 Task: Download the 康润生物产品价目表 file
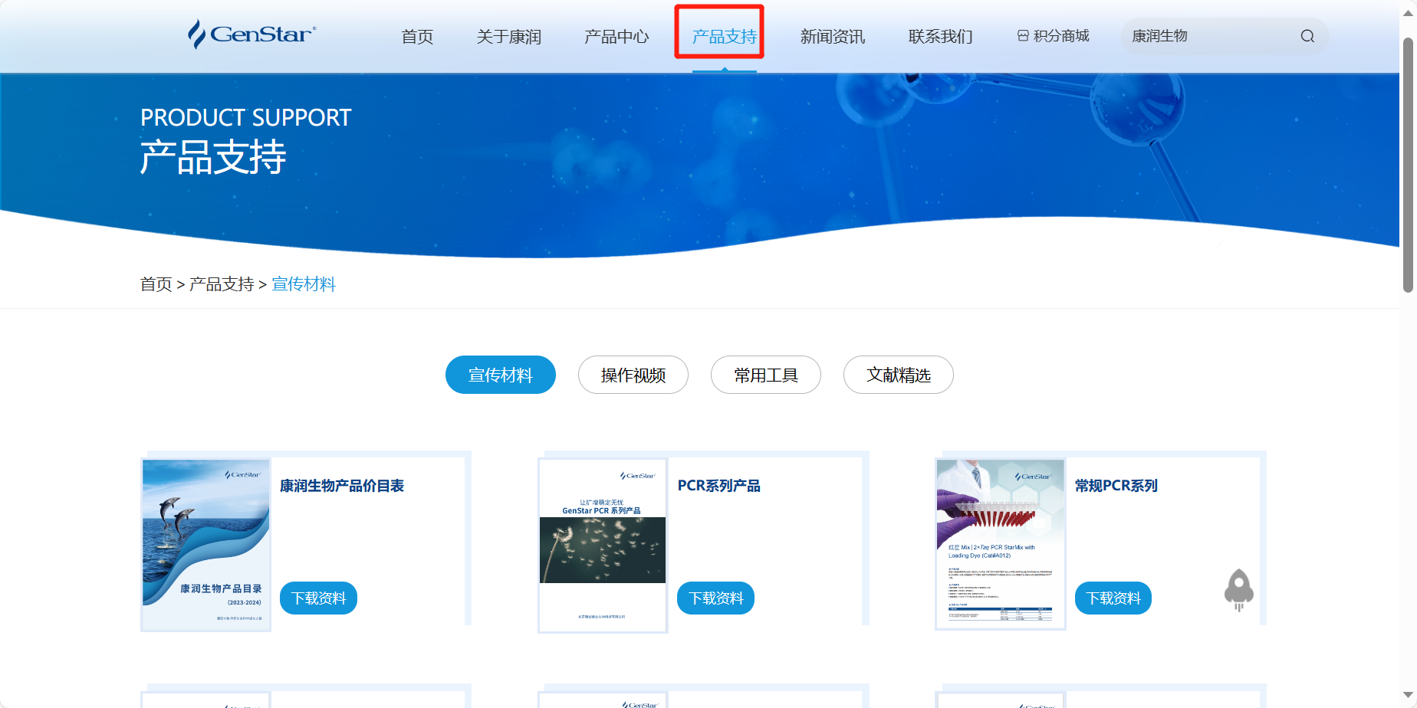pos(318,598)
